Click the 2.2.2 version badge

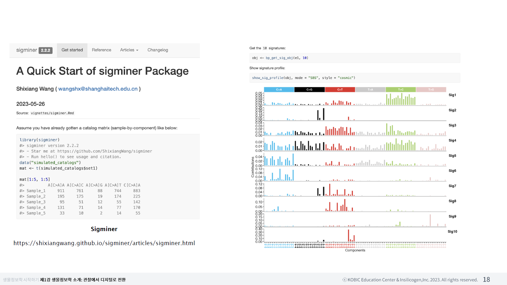coord(45,50)
